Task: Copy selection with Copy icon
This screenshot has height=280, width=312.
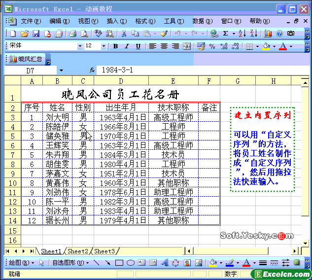Action: click(x=136, y=34)
